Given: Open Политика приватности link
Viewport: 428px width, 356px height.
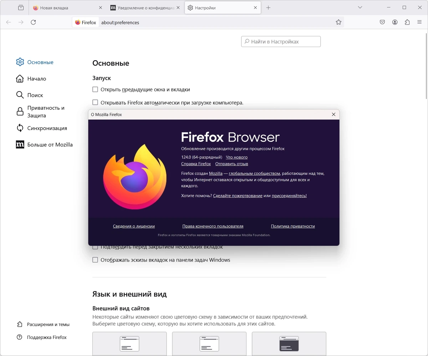Looking at the screenshot, I should 293,226.
